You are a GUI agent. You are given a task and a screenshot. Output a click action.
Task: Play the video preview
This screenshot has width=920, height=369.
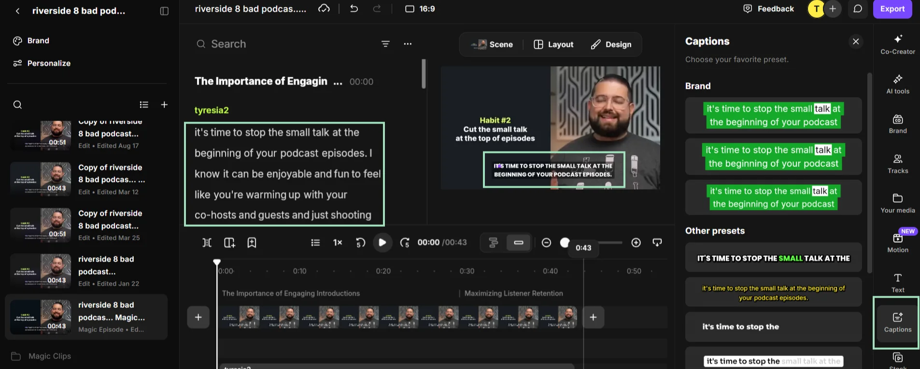(382, 242)
